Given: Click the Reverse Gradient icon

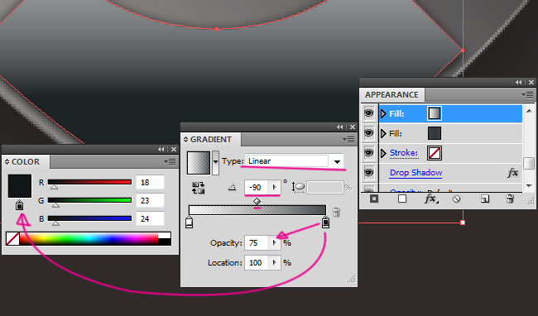Looking at the screenshot, I should [198, 188].
